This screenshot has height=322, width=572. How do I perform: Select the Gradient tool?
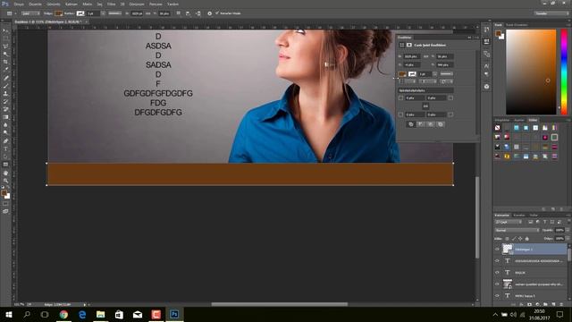pyautogui.click(x=5, y=117)
